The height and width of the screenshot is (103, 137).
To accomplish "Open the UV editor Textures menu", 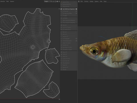I will (12, 1).
